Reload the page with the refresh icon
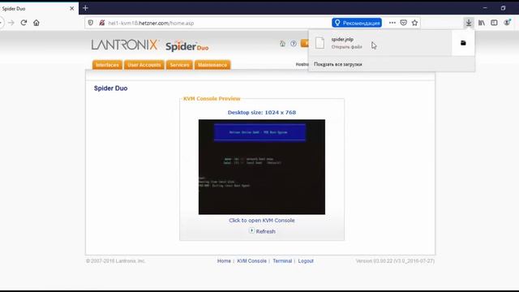 coord(24,23)
